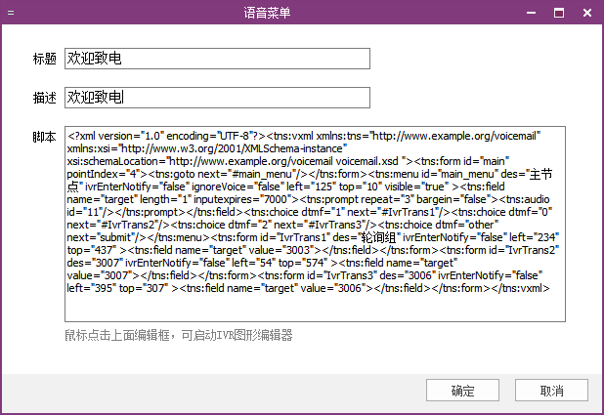604x415 pixels.
Task: Click the 描述 label
Action: coord(44,99)
